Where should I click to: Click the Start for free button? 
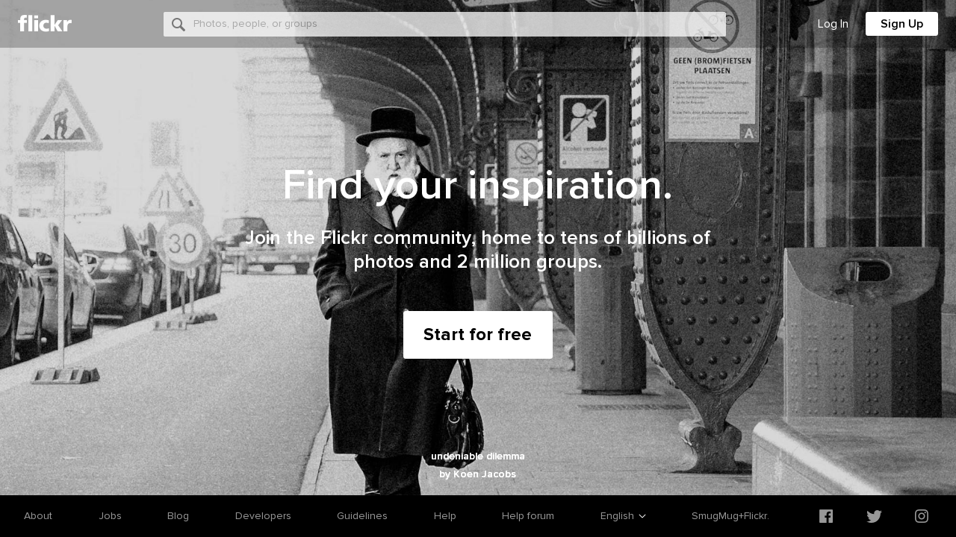[x=478, y=335]
